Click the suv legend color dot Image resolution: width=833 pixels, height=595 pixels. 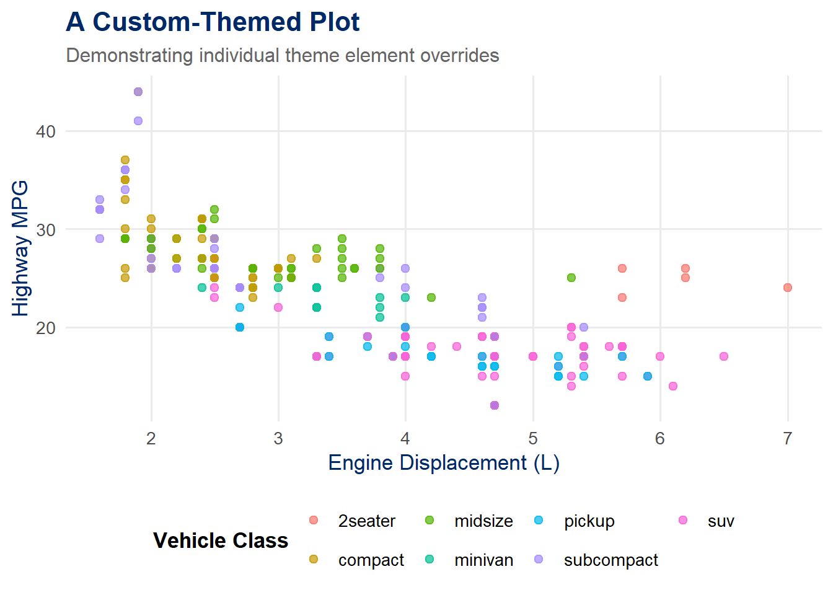[683, 520]
